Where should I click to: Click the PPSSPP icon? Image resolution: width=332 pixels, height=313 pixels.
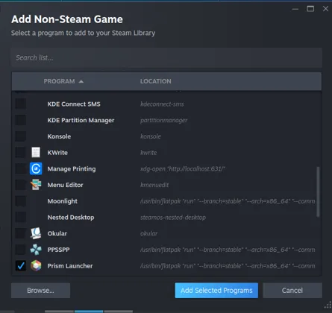click(x=36, y=250)
